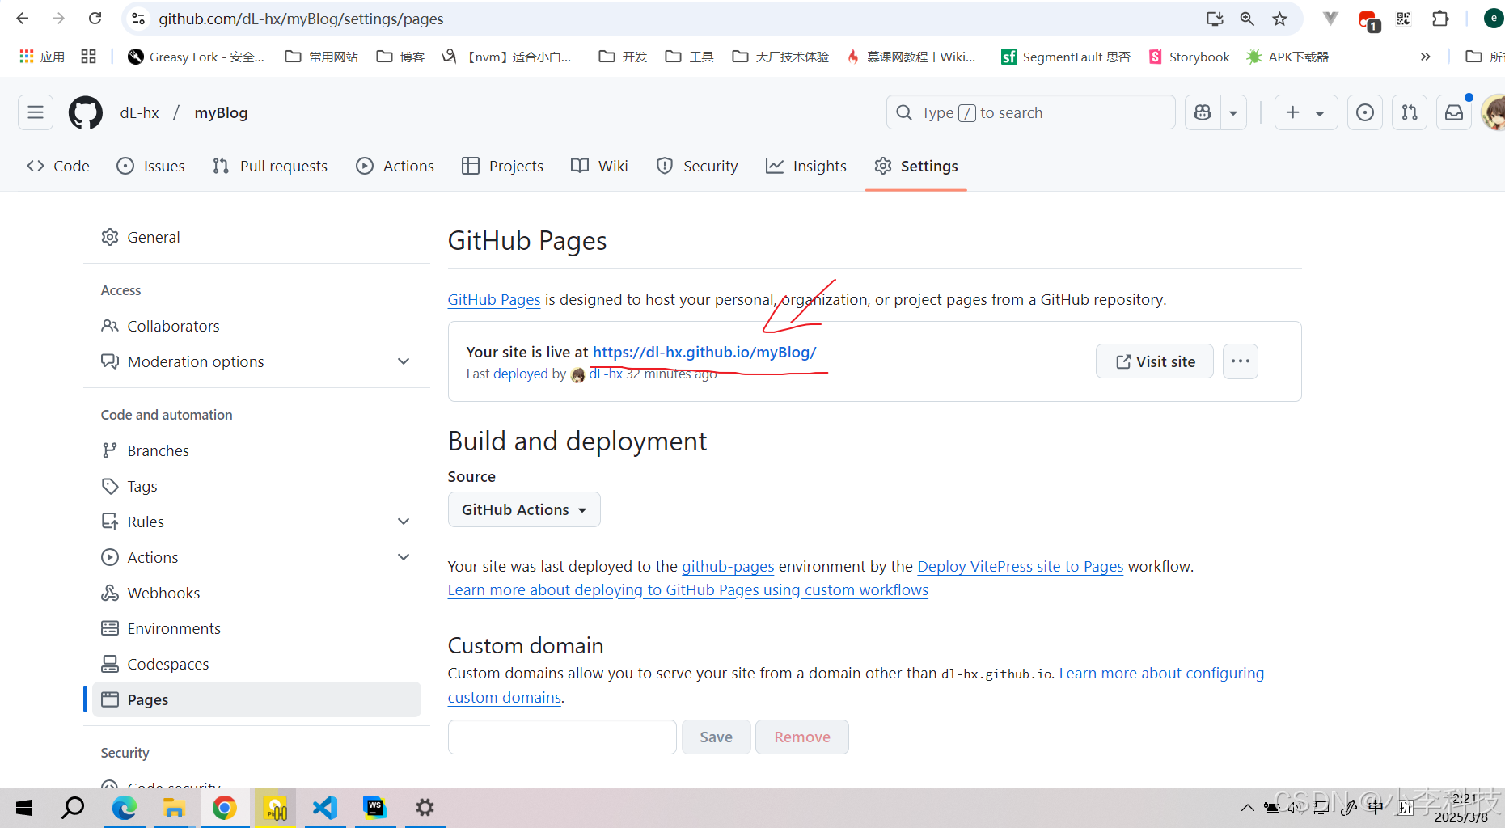1505x828 pixels.
Task: Open WebStorm from taskbar
Action: coord(375,808)
